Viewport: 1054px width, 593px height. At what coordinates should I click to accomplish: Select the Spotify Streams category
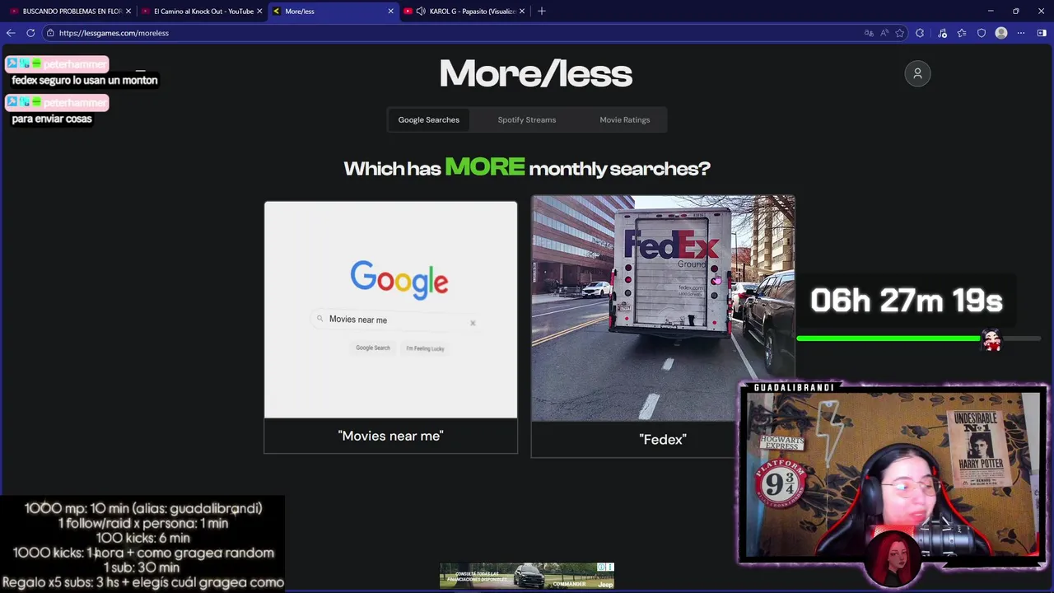(x=527, y=119)
